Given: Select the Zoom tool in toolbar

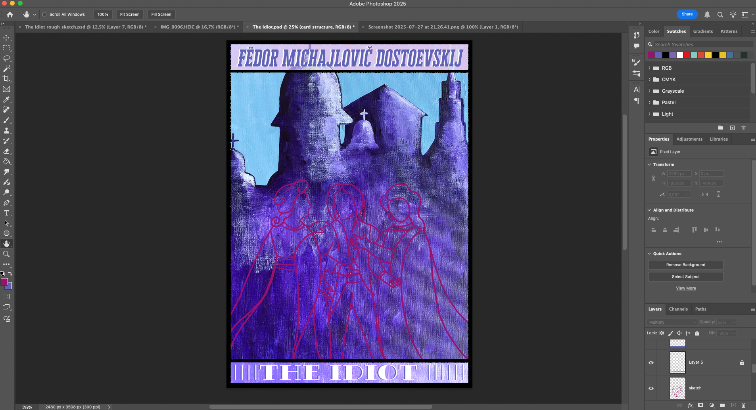Looking at the screenshot, I should (x=6, y=254).
